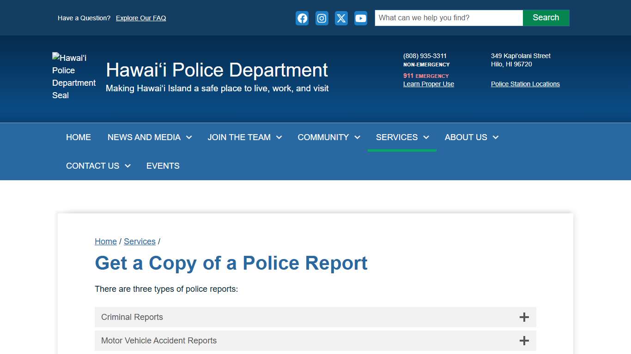Open the YouTube channel icon
Image resolution: width=631 pixels, height=354 pixels.
[360, 18]
